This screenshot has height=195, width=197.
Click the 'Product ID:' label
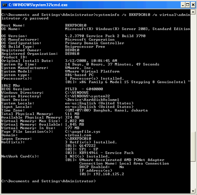click(x=14, y=57)
